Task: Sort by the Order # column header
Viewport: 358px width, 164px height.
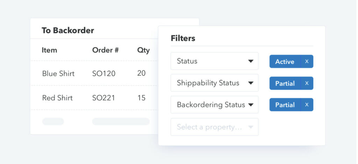Action: click(105, 50)
